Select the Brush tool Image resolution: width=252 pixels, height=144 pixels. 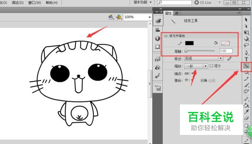(247, 85)
